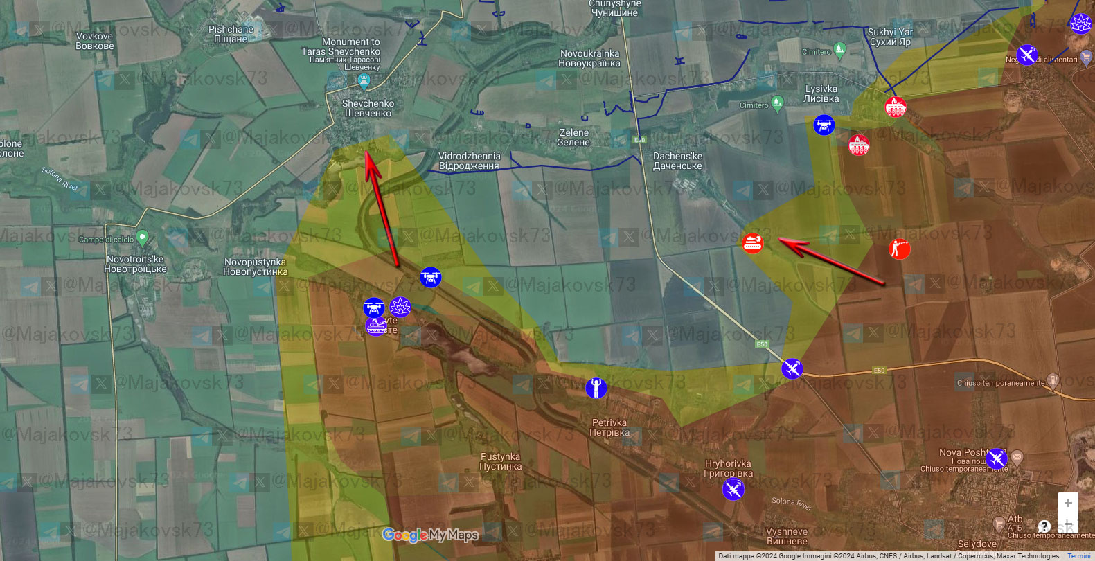
Task: Select the red shooting soldier marker
Action: point(900,249)
